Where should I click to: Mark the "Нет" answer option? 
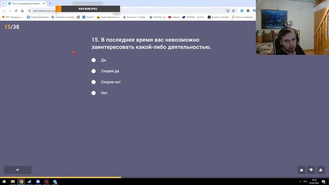coord(94,93)
